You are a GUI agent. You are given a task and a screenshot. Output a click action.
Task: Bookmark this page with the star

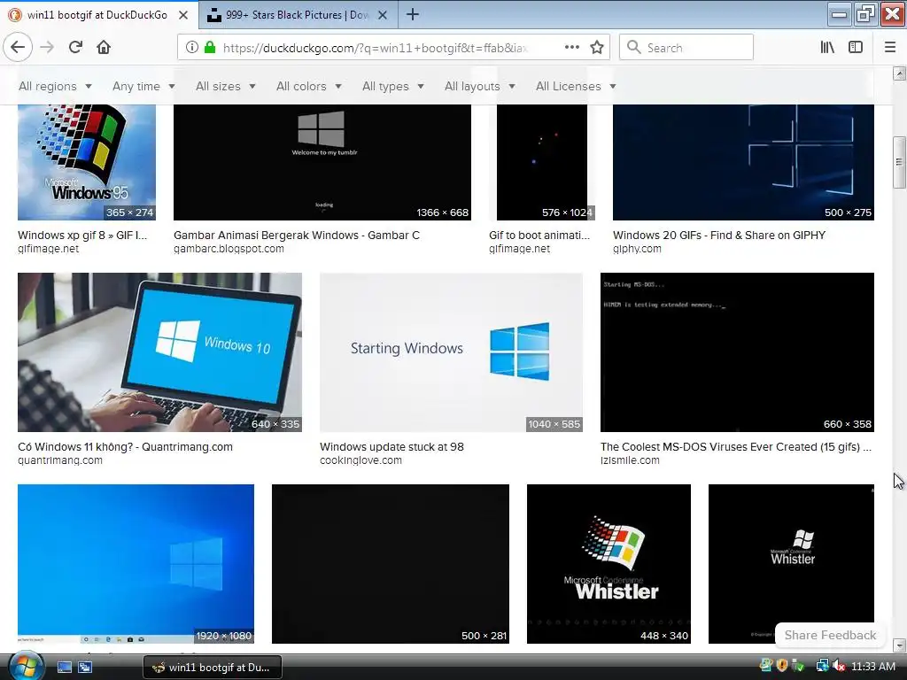(x=597, y=48)
